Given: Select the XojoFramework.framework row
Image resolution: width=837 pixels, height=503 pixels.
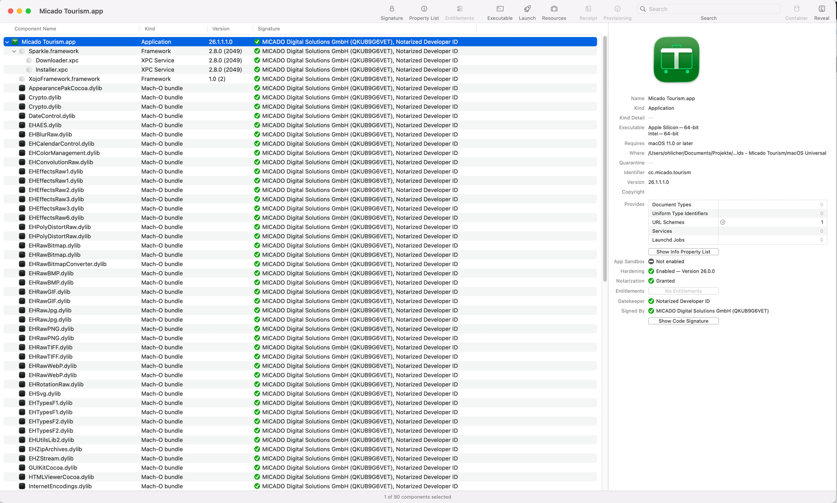Looking at the screenshot, I should (x=64, y=79).
